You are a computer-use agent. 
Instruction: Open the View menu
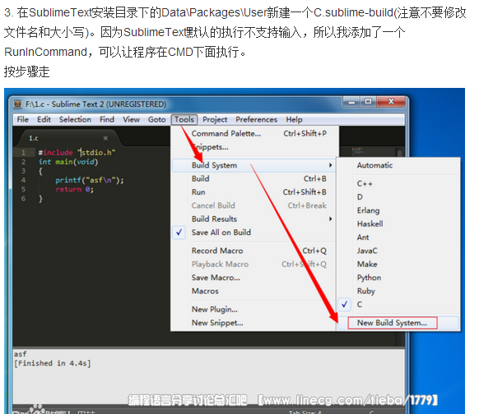click(132, 119)
